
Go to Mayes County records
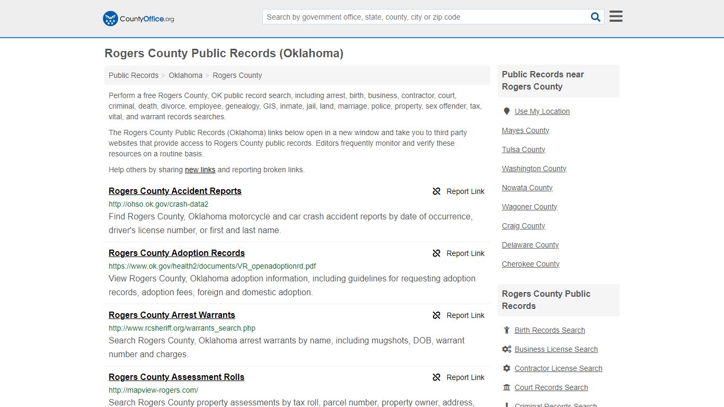coord(525,130)
